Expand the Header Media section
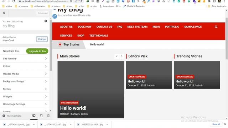Screen dimensions: 228x128 coord(25,74)
